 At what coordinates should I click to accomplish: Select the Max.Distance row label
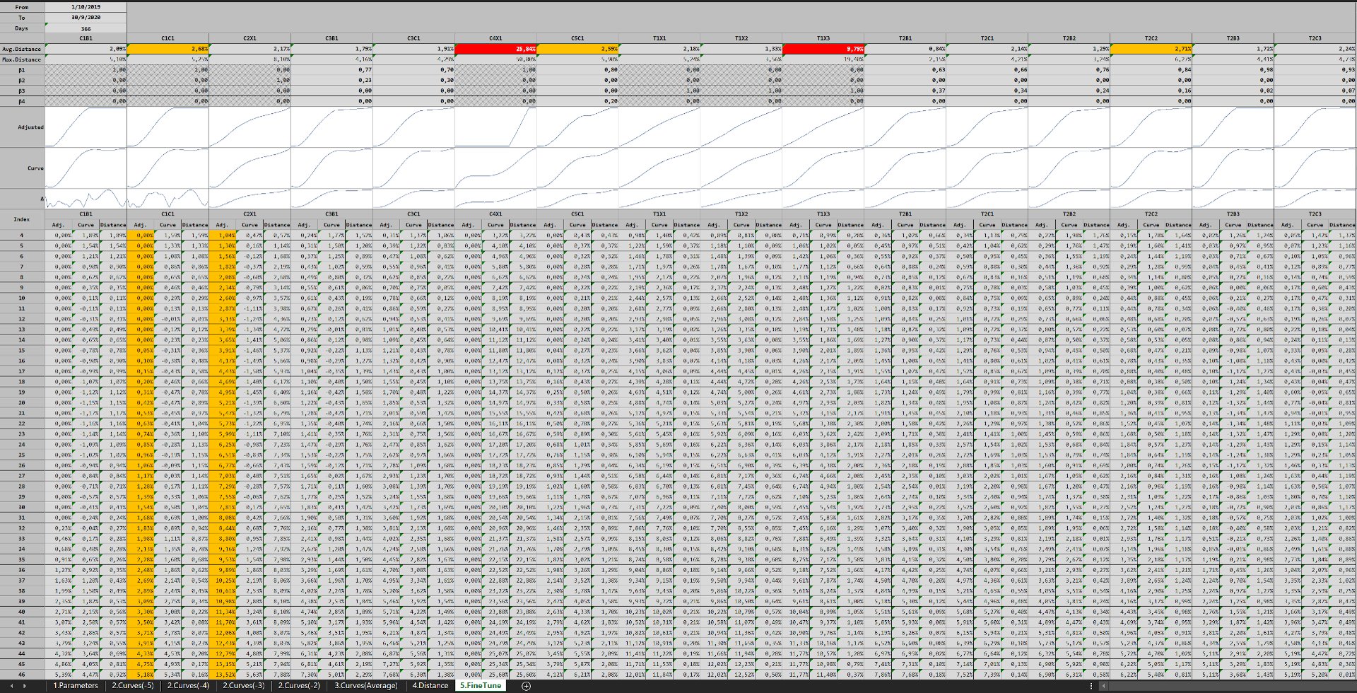click(22, 59)
